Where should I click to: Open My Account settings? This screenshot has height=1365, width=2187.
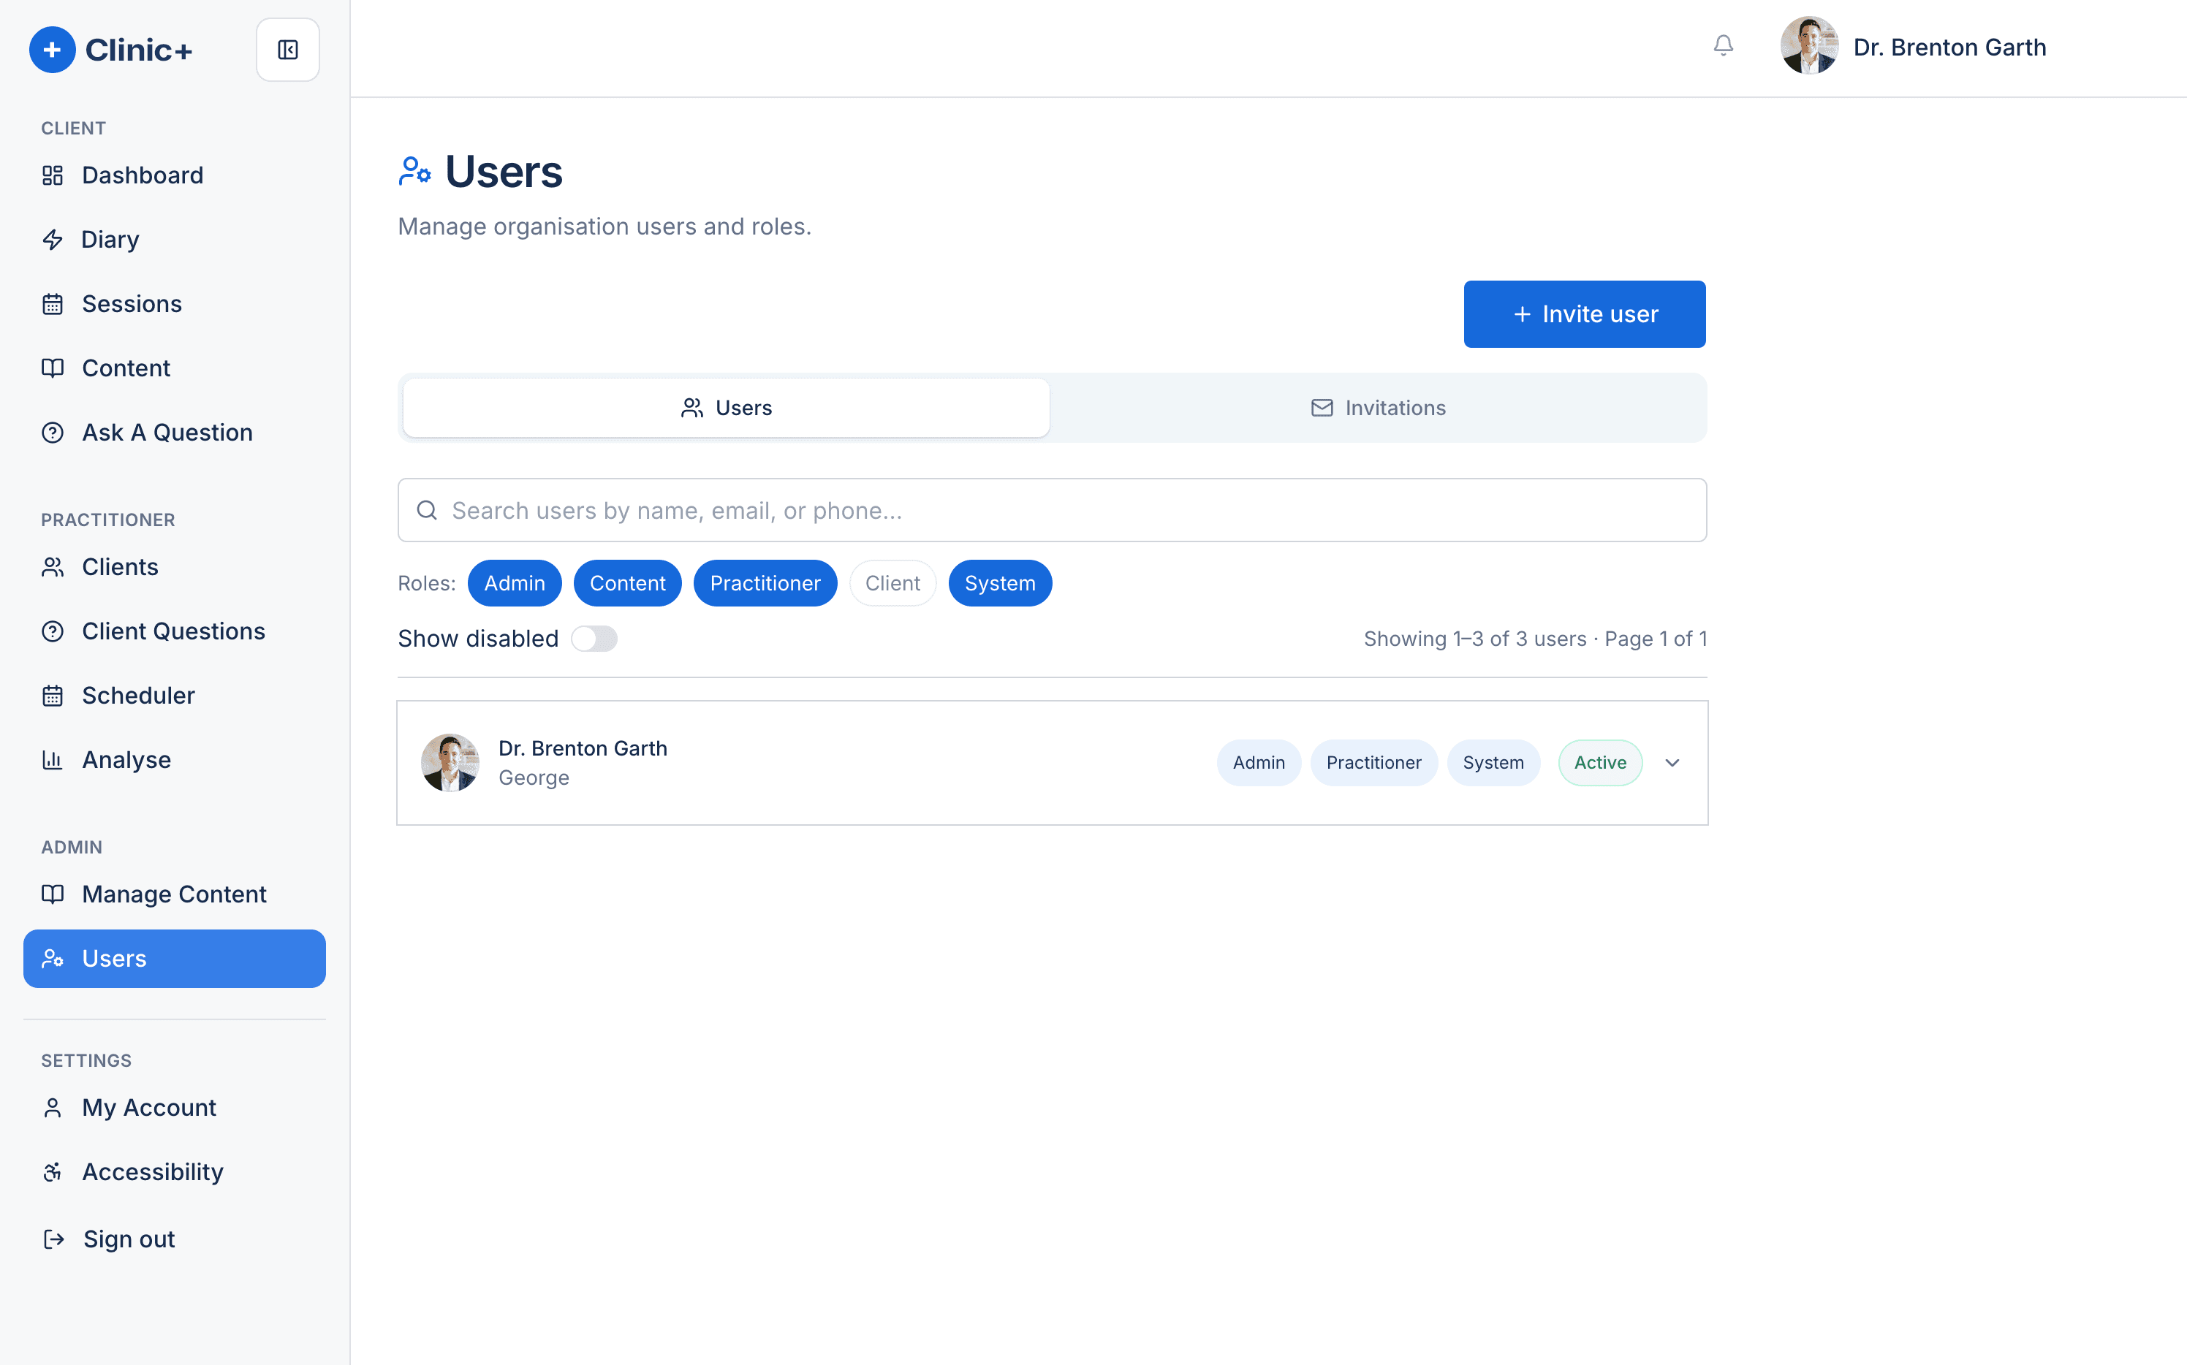coord(174,1108)
